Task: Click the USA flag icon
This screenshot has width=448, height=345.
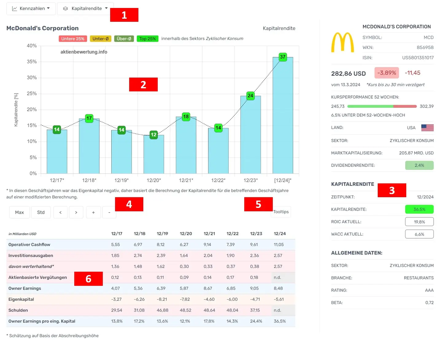Action: click(x=427, y=128)
